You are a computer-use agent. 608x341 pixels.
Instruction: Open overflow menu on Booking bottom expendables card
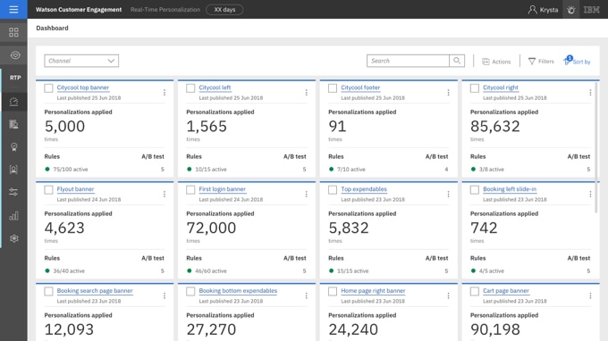pos(307,295)
